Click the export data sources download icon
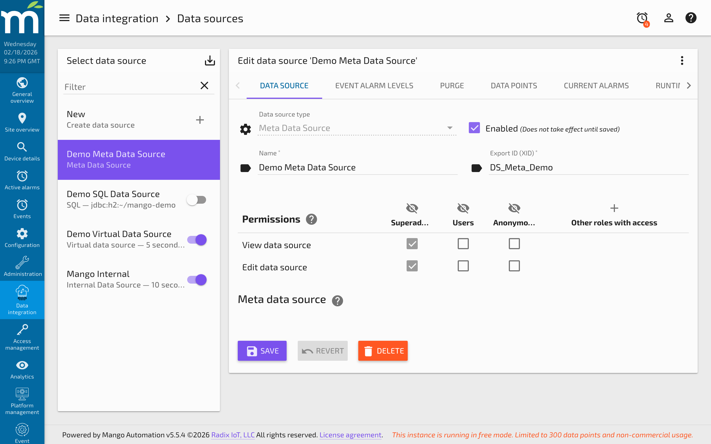Screen dimensions: 711x444 tap(210, 61)
